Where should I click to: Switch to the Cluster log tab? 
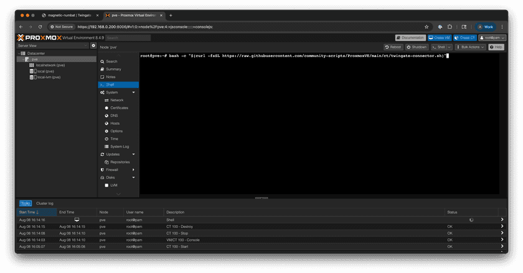click(45, 203)
